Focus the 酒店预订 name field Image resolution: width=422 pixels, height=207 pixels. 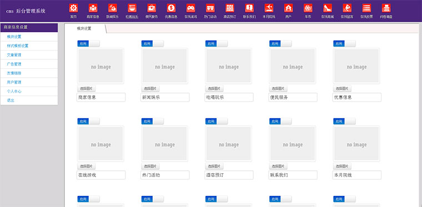click(229, 175)
